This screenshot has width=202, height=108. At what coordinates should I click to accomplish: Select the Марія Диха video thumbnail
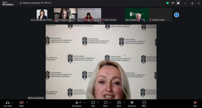click(x=66, y=15)
